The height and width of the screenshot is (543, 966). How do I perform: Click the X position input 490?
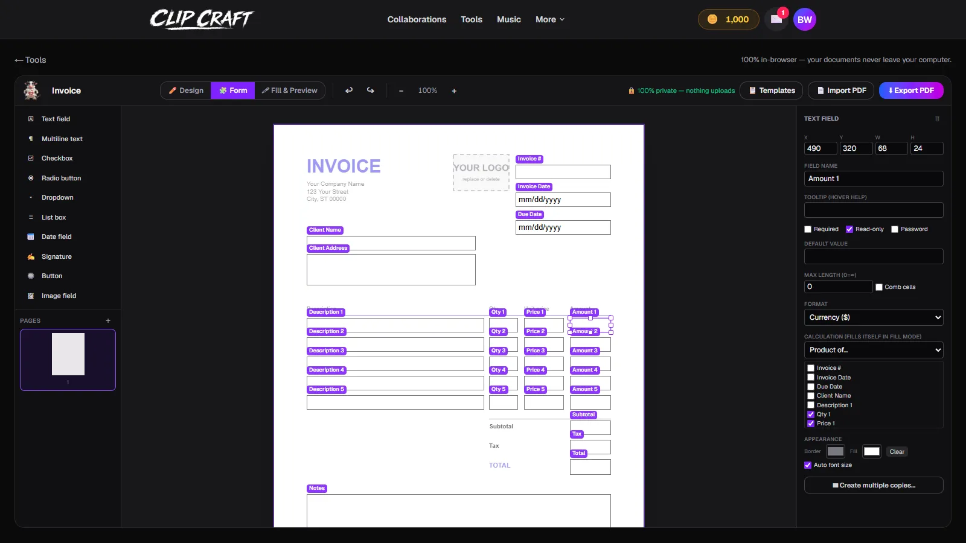(x=820, y=148)
